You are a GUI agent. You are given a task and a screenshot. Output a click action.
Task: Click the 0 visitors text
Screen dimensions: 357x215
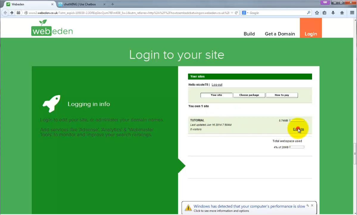coord(196,129)
